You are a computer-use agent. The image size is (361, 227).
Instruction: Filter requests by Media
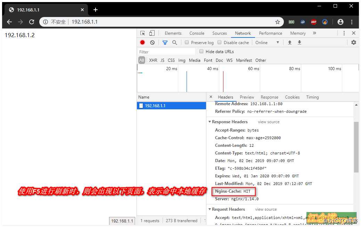tap(195, 60)
